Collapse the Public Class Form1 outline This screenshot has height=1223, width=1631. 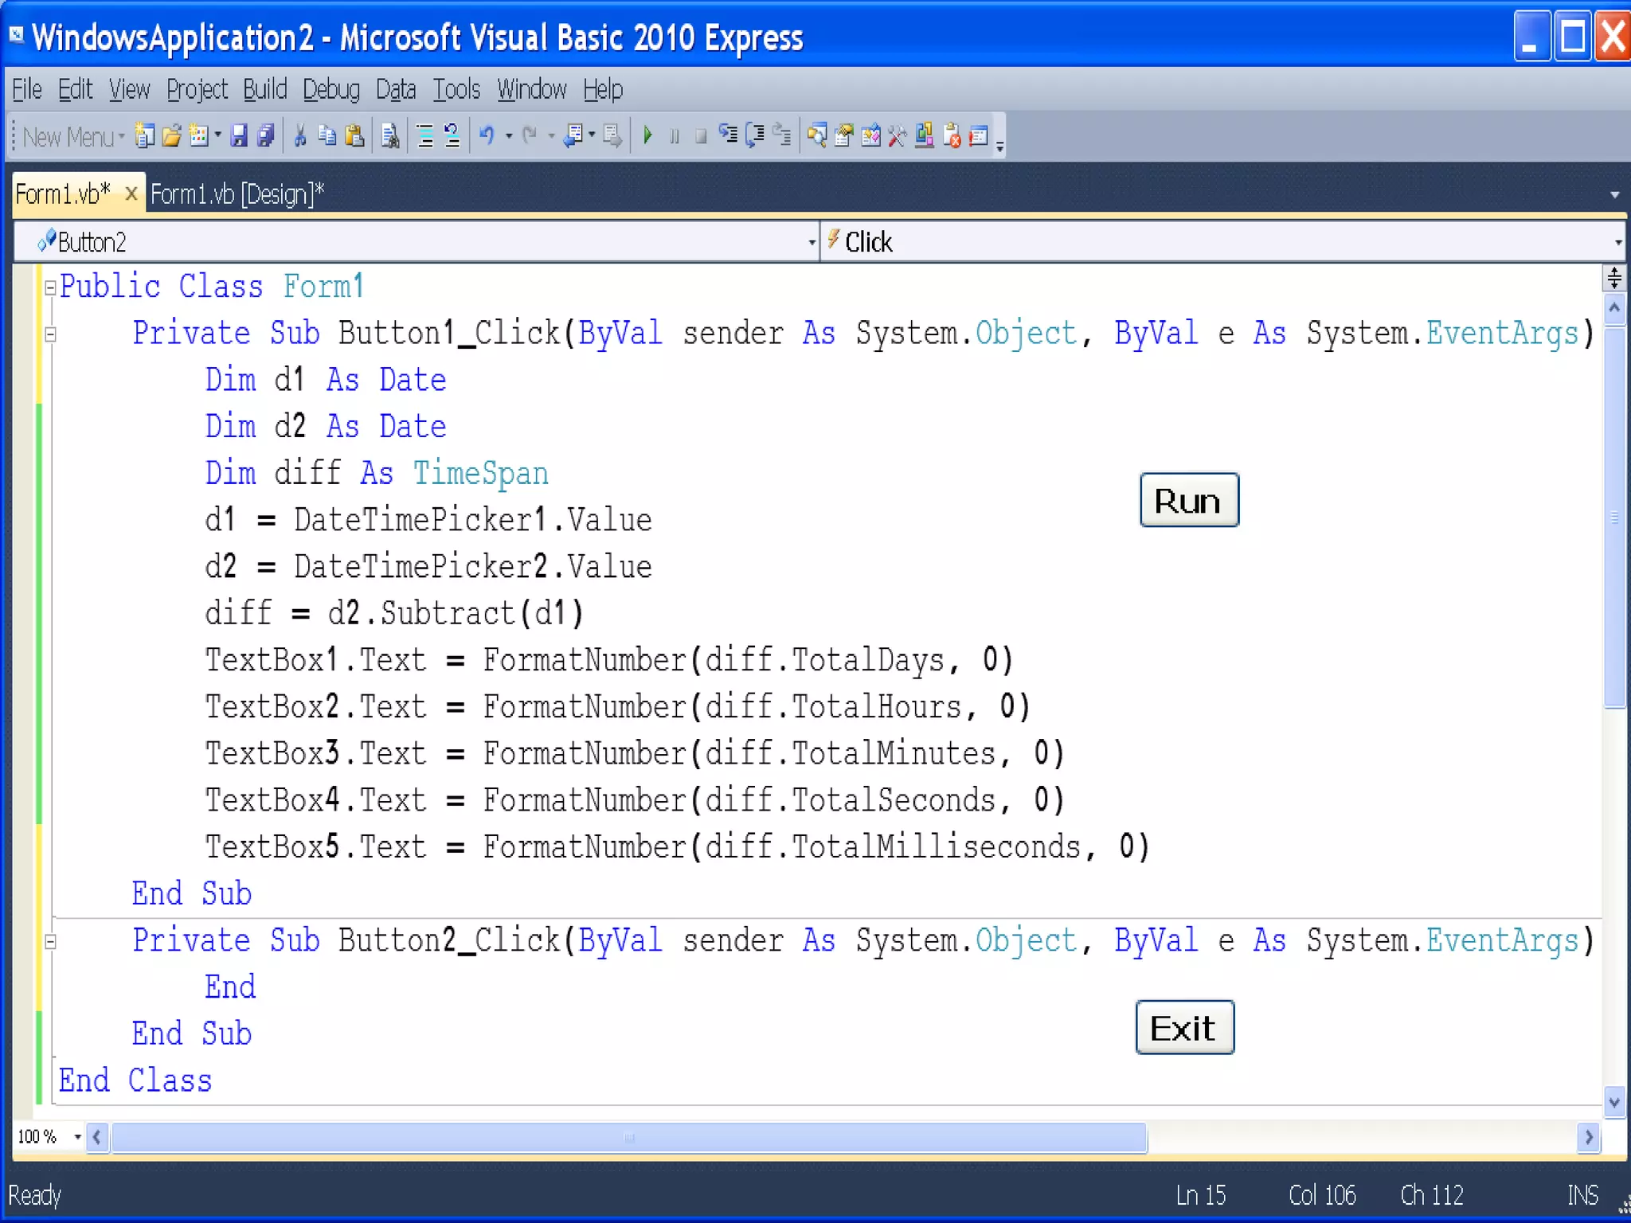[50, 287]
